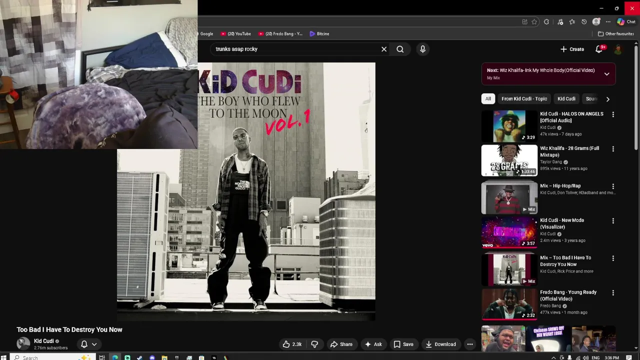Click the address bar apps grid icon

click(x=524, y=21)
